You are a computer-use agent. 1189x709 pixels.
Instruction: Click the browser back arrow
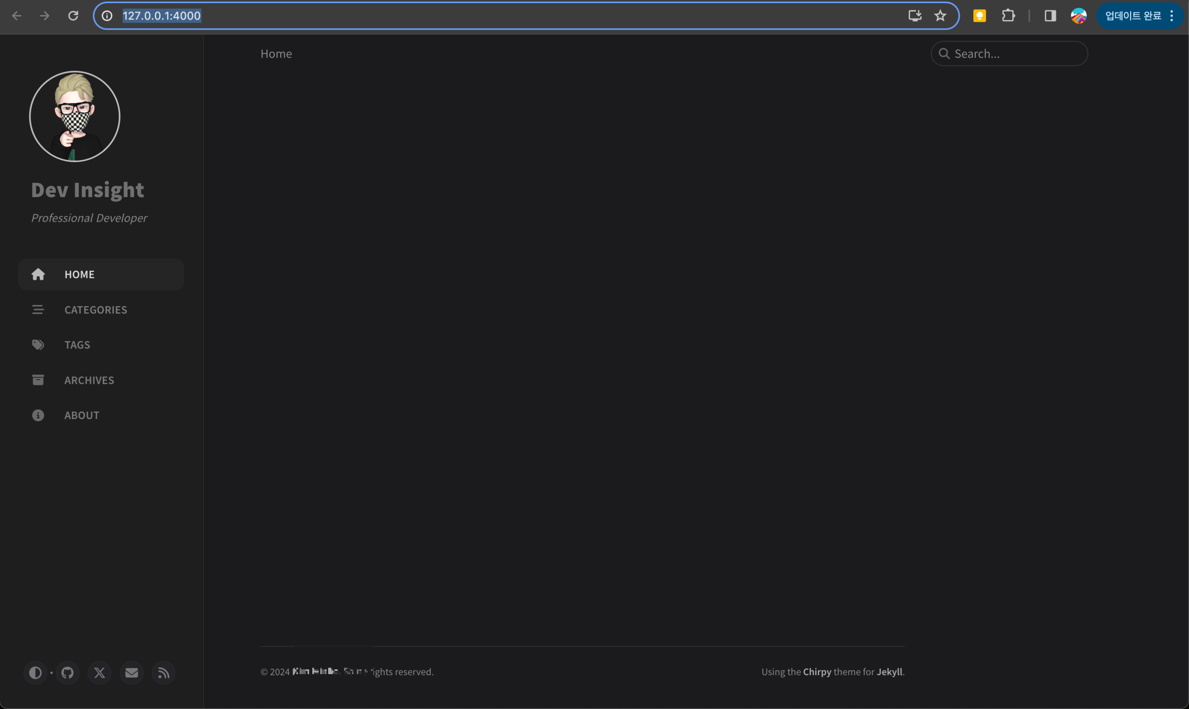pyautogui.click(x=17, y=16)
